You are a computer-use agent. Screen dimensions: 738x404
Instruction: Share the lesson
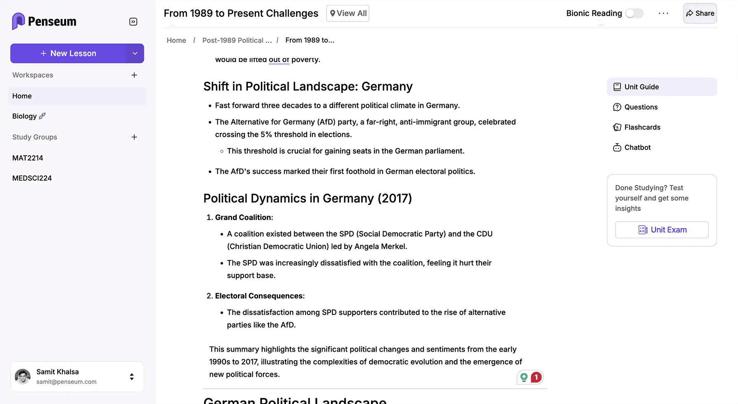point(700,13)
